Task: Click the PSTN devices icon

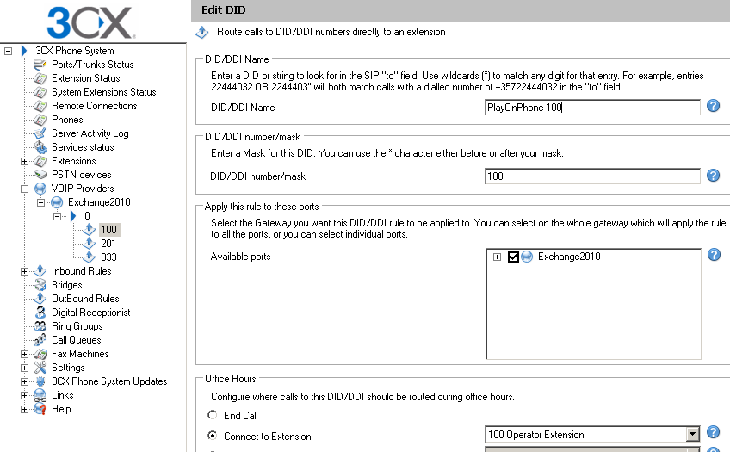Action: [40, 175]
